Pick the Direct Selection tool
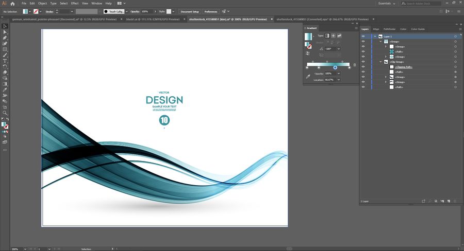Screen dimensions: 464x251 click(5, 31)
